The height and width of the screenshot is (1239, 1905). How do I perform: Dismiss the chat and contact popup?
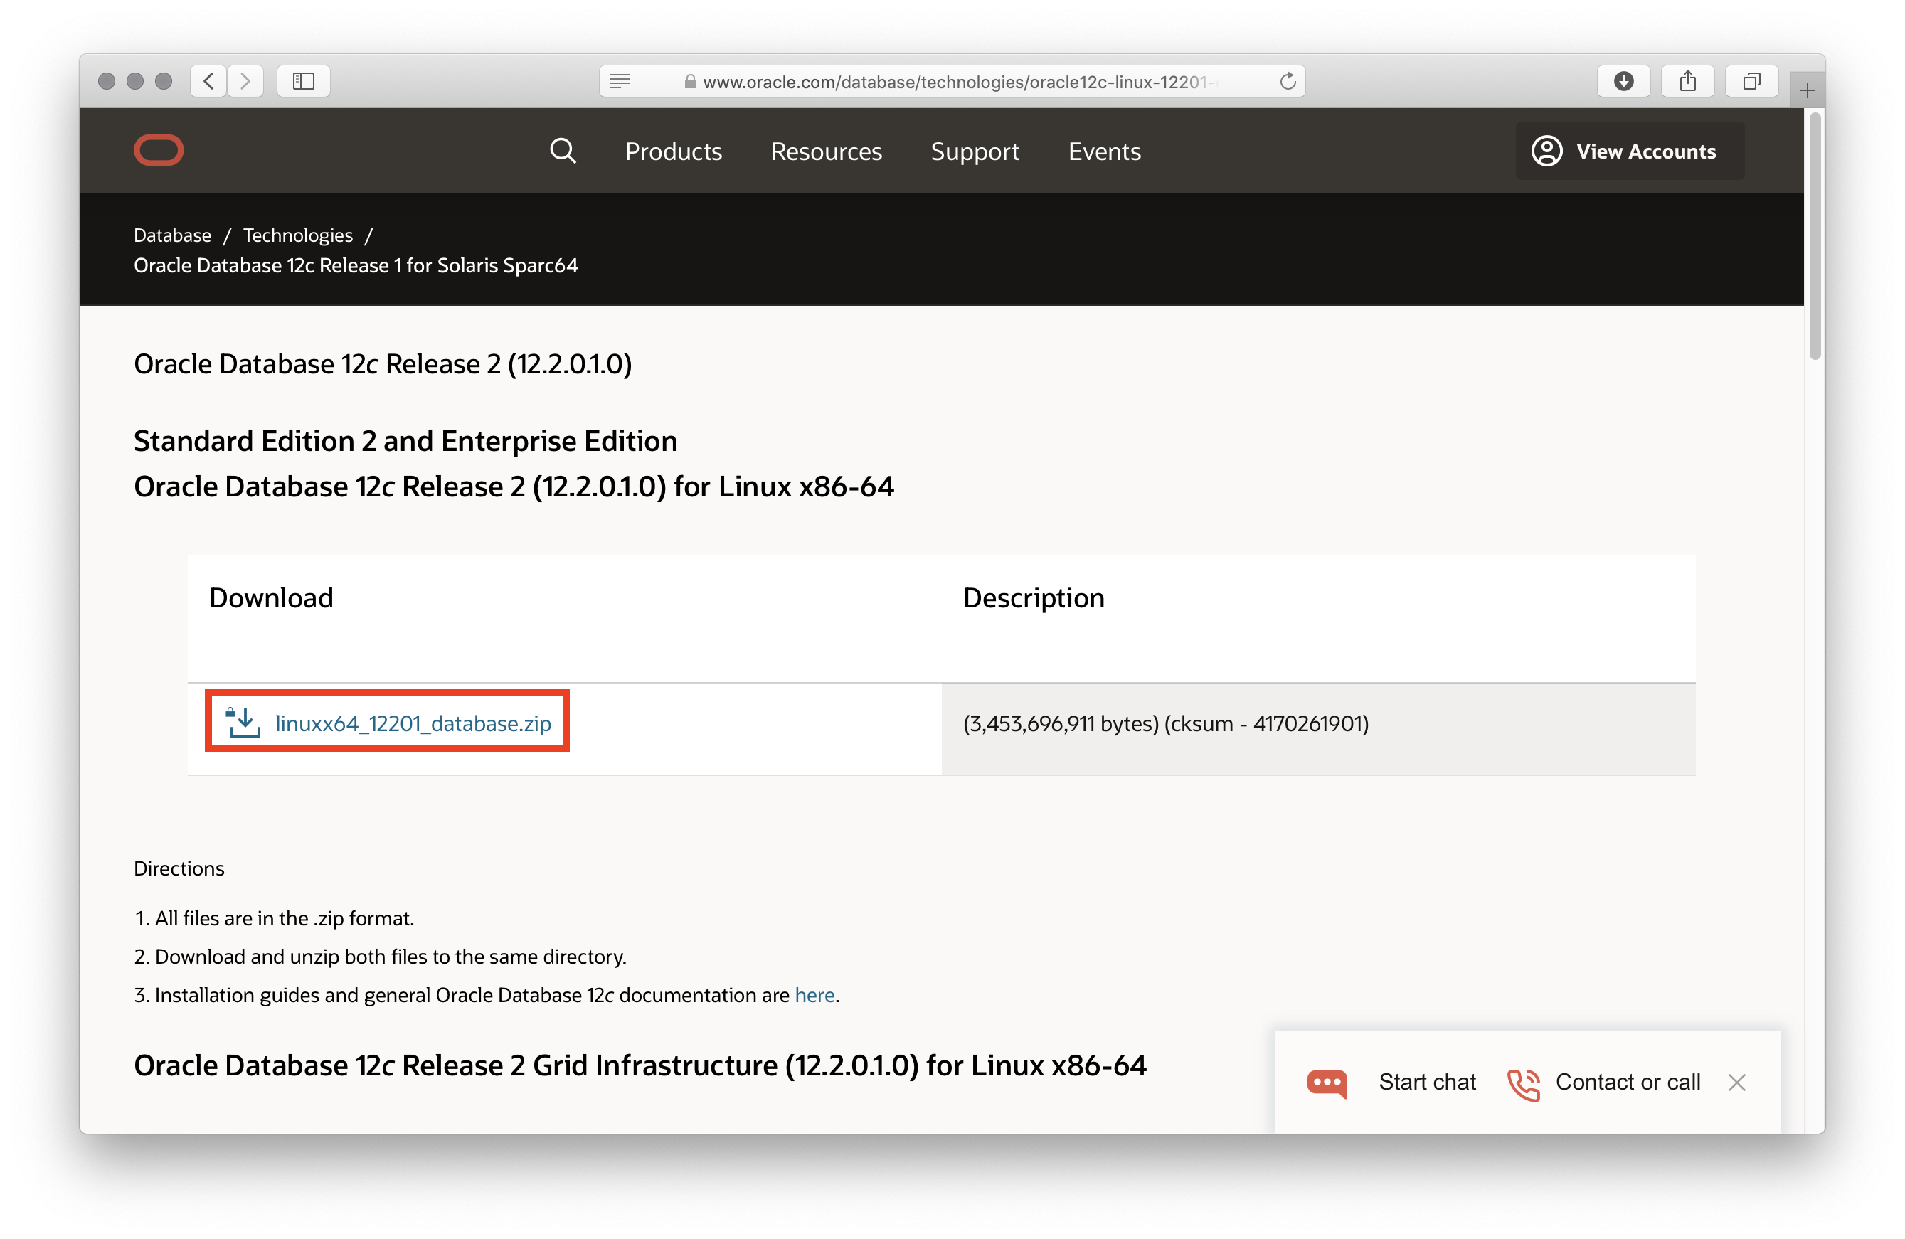[1736, 1082]
